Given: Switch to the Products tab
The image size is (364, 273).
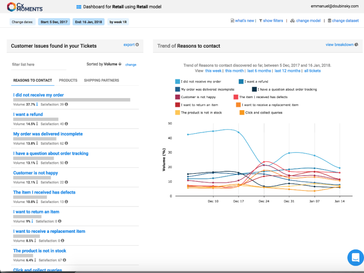Looking at the screenshot, I should click(x=68, y=80).
